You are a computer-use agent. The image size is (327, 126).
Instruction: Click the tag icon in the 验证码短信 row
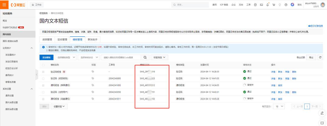pyautogui.click(x=93, y=72)
